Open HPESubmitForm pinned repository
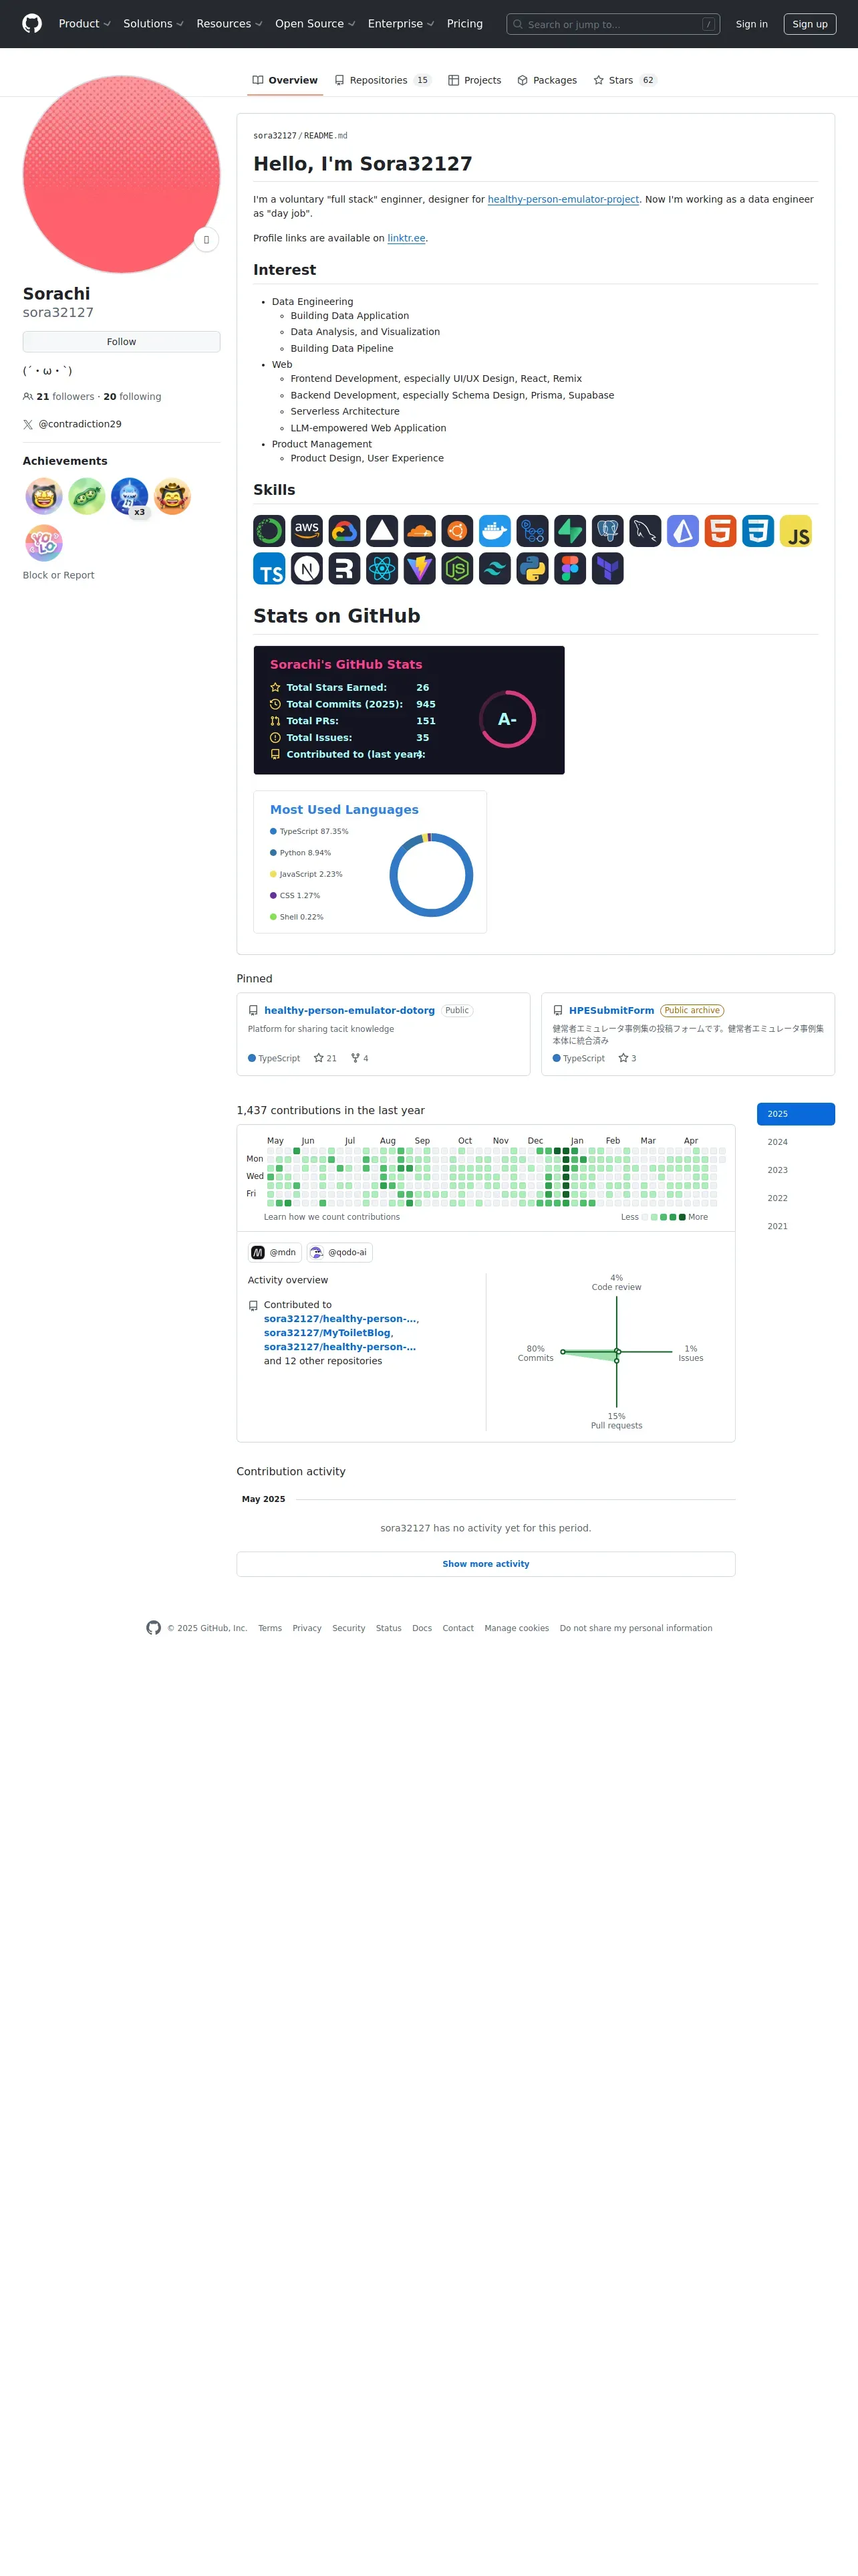The height and width of the screenshot is (2576, 858). [611, 1010]
